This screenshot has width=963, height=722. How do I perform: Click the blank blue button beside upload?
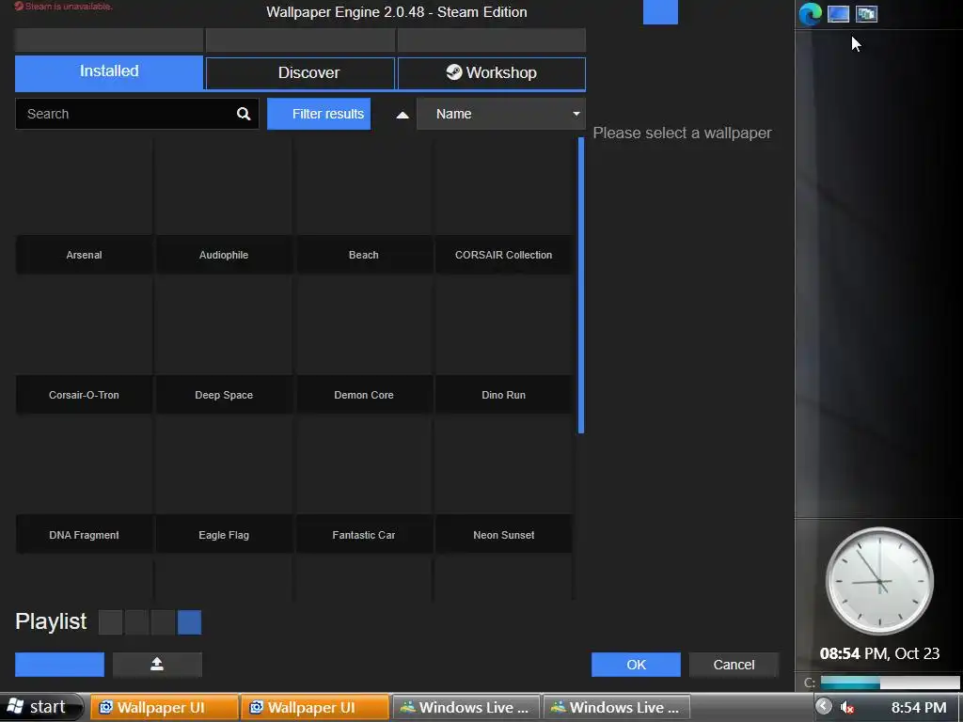click(x=59, y=665)
